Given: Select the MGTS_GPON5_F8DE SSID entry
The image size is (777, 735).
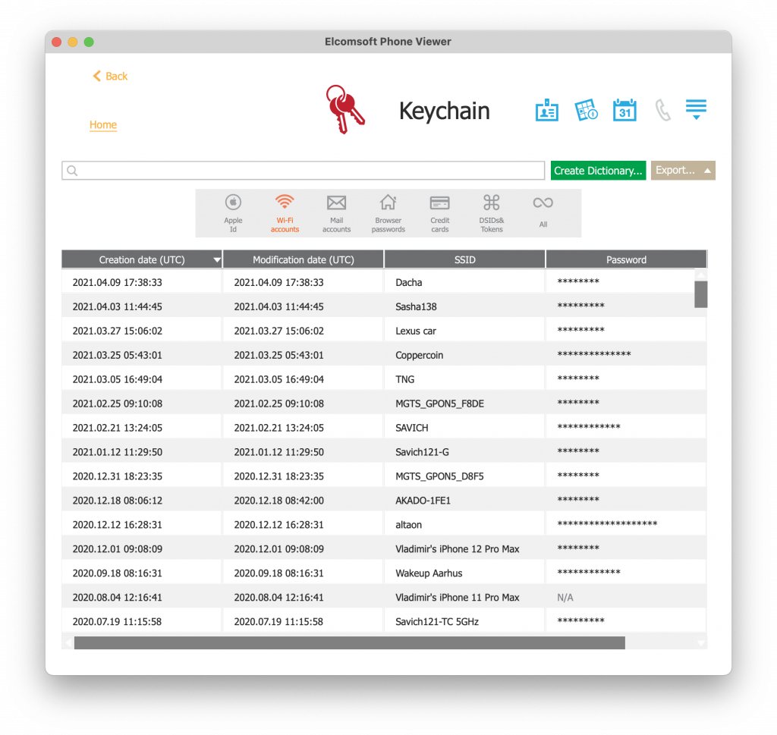Looking at the screenshot, I should [439, 404].
